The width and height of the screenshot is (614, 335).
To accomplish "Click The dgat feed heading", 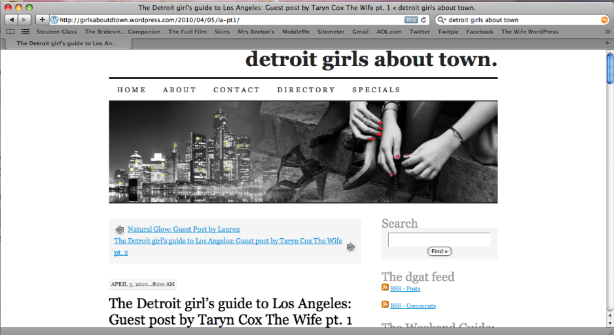I will 418,277.
